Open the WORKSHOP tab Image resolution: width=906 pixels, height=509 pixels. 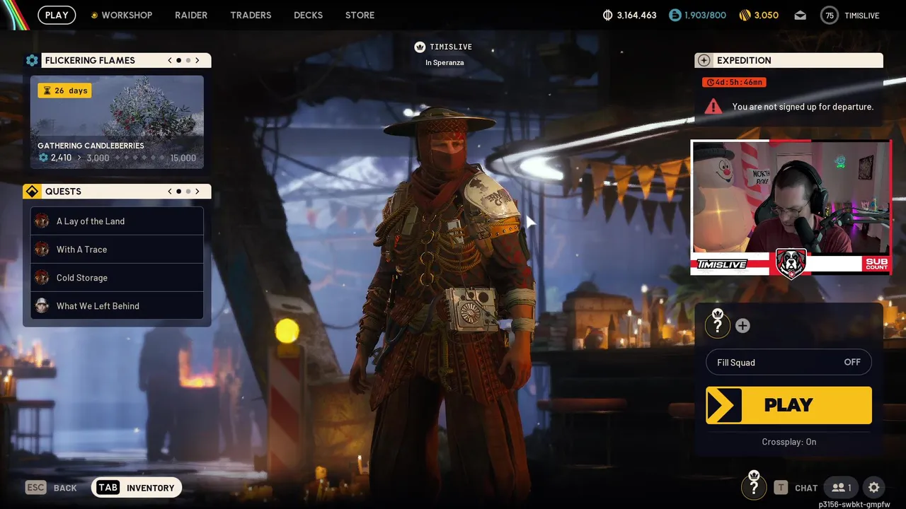click(x=122, y=15)
